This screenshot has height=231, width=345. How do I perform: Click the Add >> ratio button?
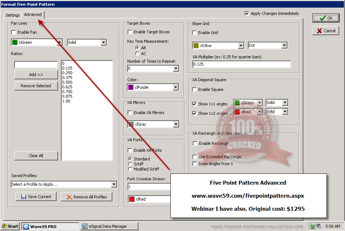[36, 75]
